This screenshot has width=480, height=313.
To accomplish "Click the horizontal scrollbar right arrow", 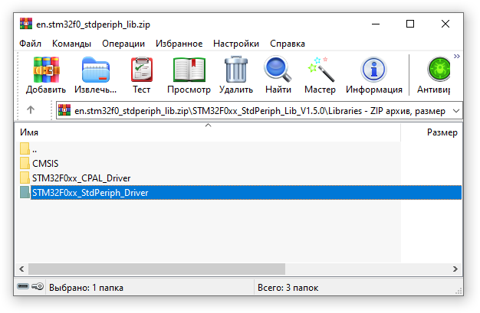I will [x=455, y=269].
